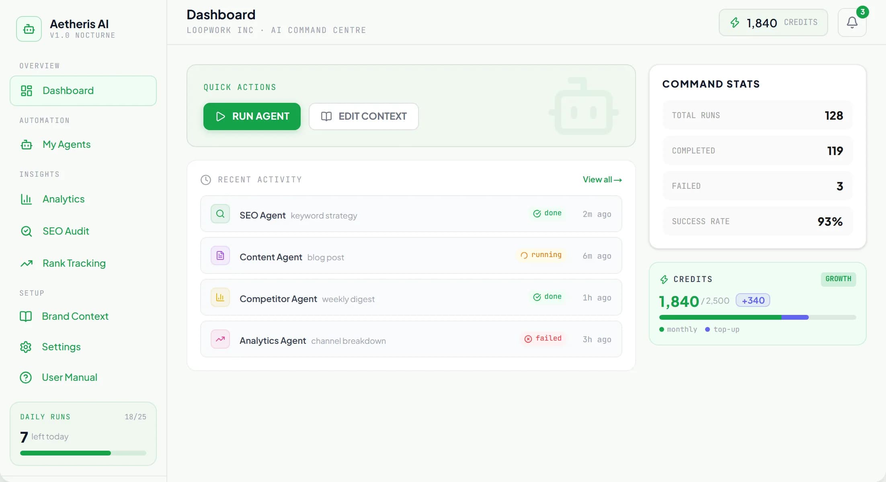
Task: Open the Content Agent blog post row
Action: tap(411, 255)
